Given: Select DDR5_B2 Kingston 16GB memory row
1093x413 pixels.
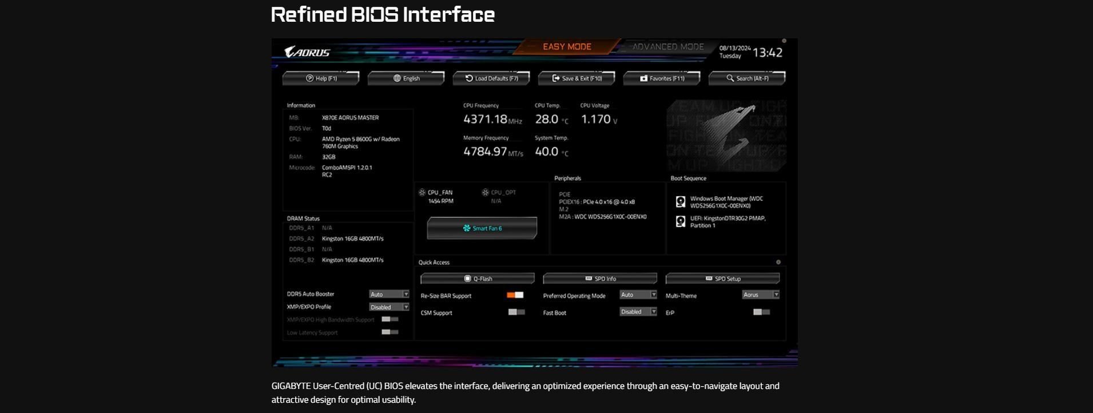Looking at the screenshot, I should coord(336,260).
